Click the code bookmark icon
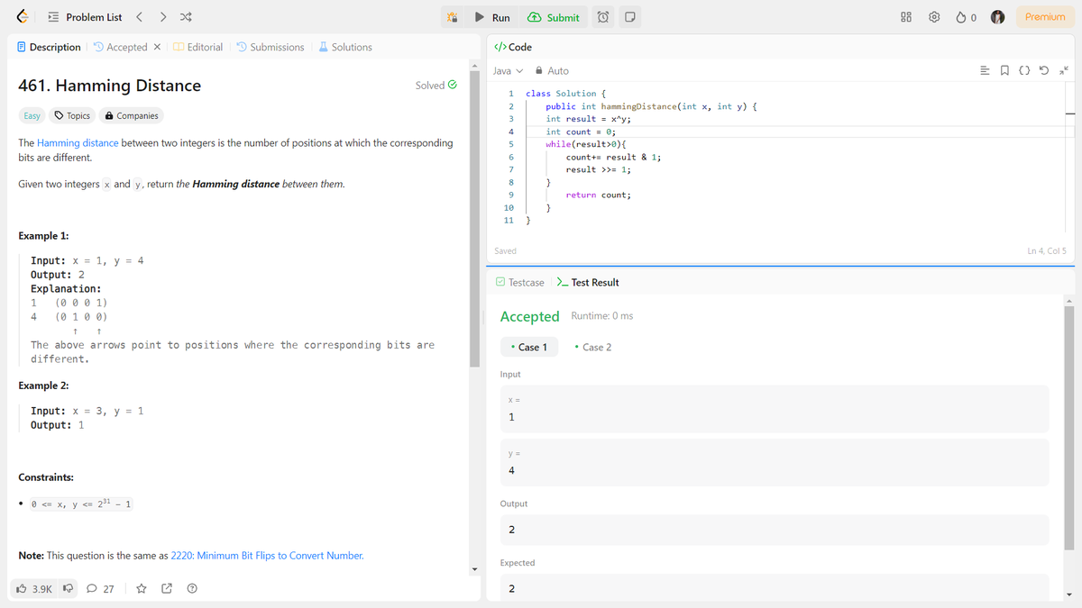Viewport: 1082px width, 608px height. click(1006, 70)
